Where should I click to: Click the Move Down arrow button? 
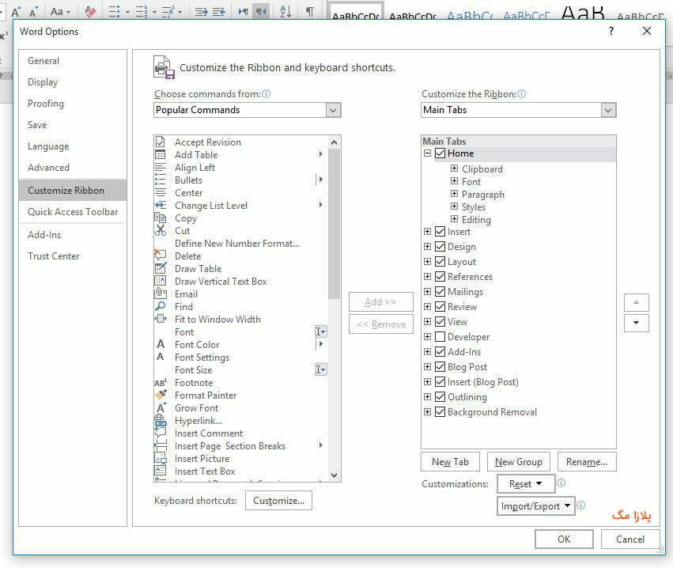(636, 323)
